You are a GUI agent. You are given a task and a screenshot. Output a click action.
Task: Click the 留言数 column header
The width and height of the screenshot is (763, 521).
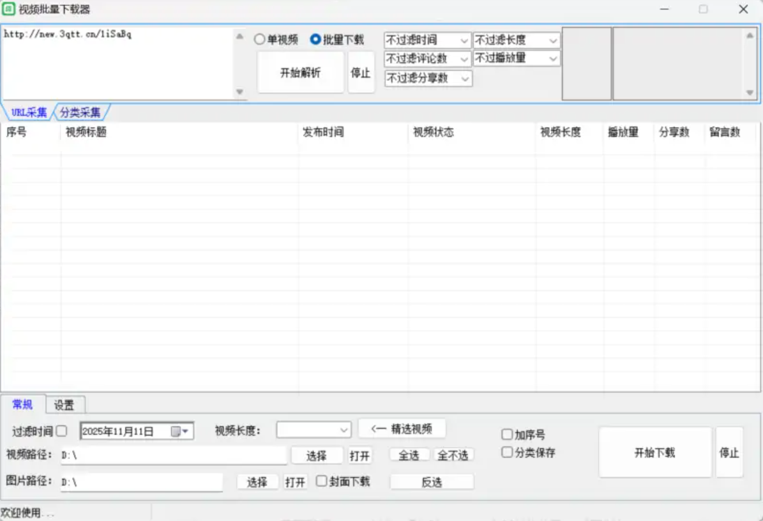(731, 132)
